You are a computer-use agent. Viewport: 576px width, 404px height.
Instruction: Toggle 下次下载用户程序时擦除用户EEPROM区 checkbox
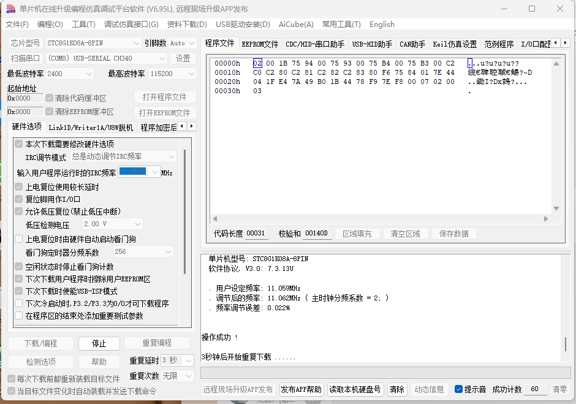click(x=19, y=279)
